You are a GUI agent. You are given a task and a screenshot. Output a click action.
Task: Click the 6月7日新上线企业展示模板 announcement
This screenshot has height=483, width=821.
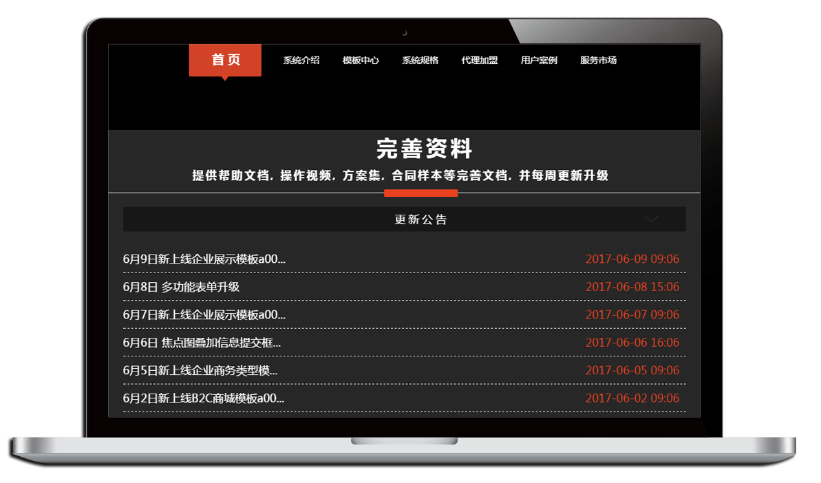tap(204, 315)
